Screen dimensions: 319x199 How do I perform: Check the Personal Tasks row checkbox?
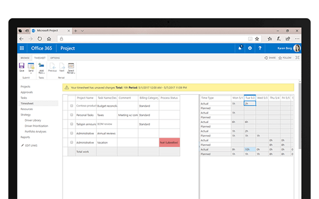click(x=71, y=115)
